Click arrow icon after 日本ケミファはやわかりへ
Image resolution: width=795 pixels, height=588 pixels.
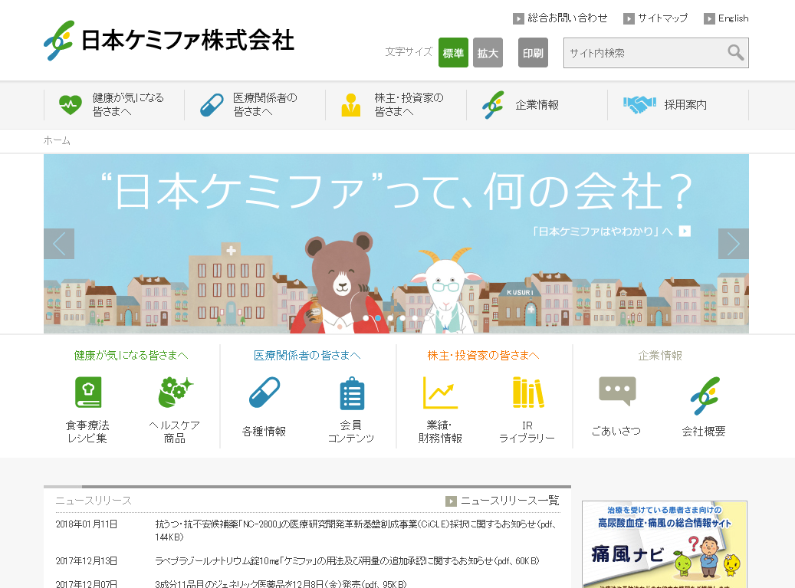click(685, 232)
